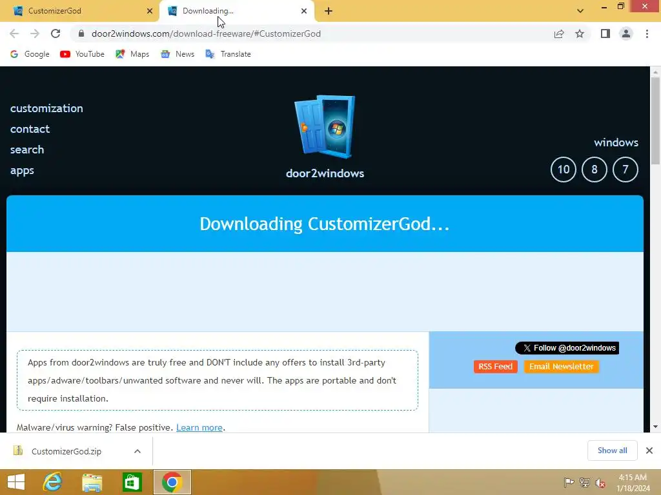661x495 pixels.
Task: Select the Windows 8 circle
Action: click(595, 170)
